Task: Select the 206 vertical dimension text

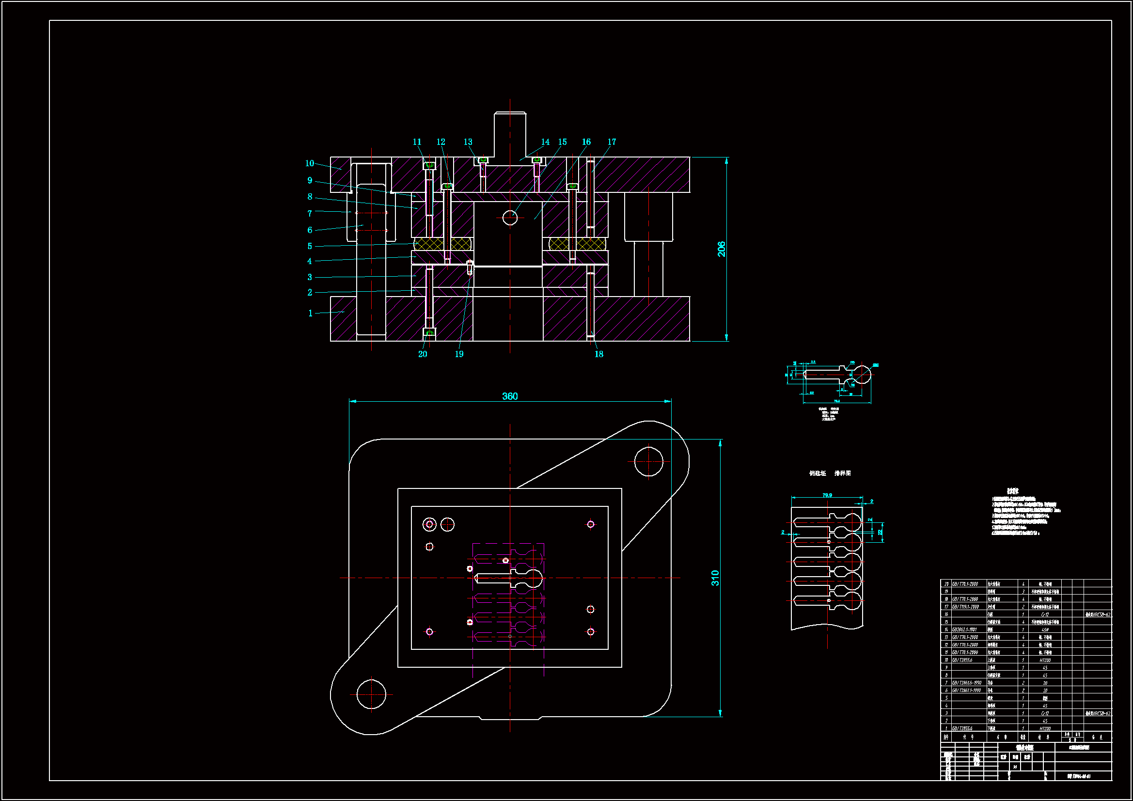Action: (x=722, y=249)
